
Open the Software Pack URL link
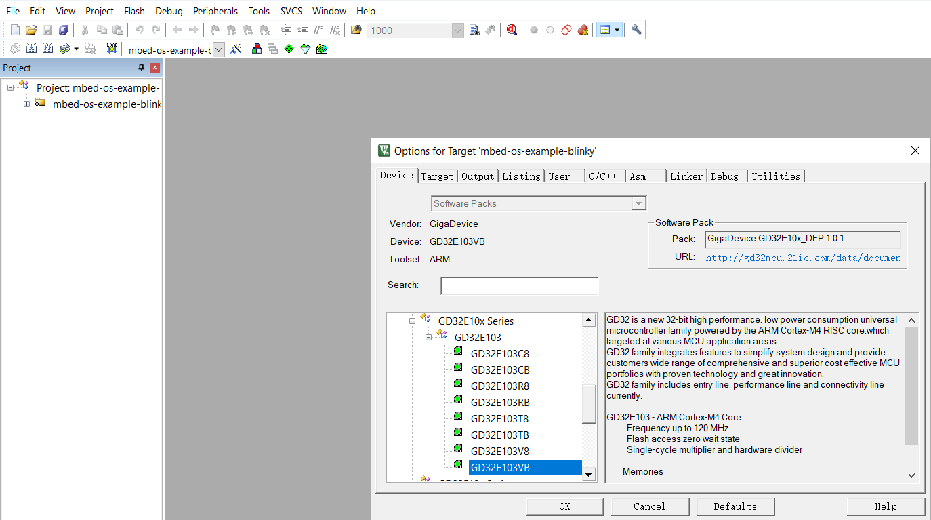tap(802, 258)
